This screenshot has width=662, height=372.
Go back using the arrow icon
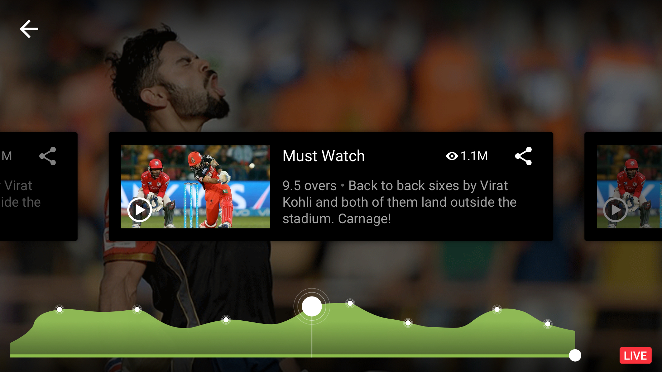pos(29,29)
